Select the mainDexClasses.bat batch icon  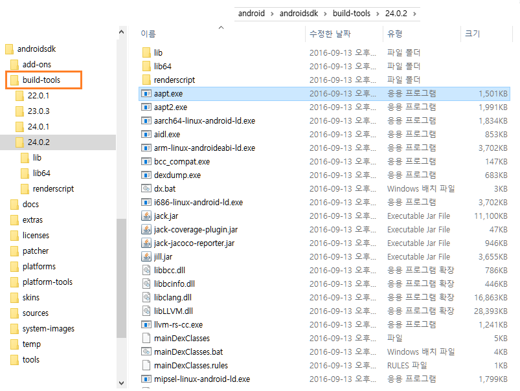[x=147, y=352]
